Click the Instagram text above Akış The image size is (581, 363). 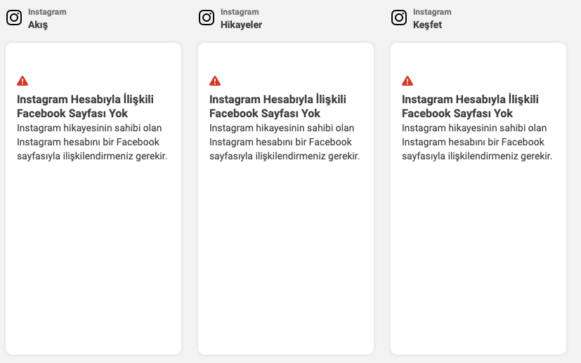click(x=47, y=12)
